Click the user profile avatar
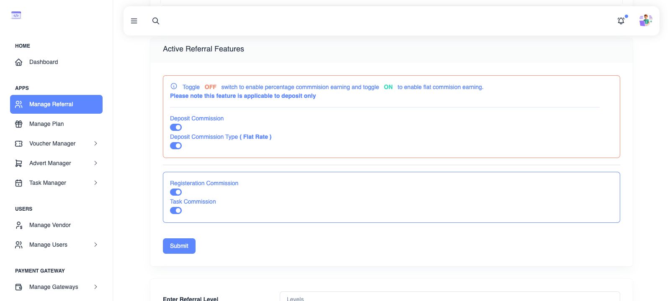Viewport: 670px width, 301px height. coord(645,20)
